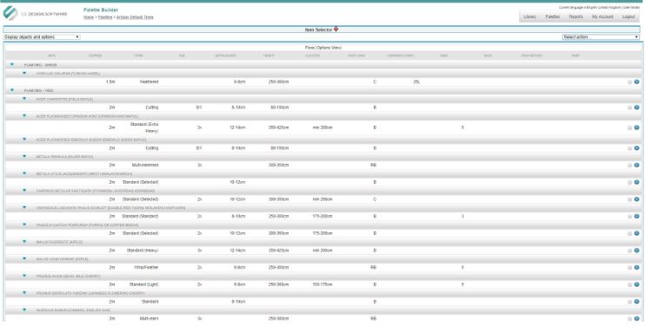645x326 pixels.
Task: Click Logout in the top navigation
Action: [x=628, y=16]
